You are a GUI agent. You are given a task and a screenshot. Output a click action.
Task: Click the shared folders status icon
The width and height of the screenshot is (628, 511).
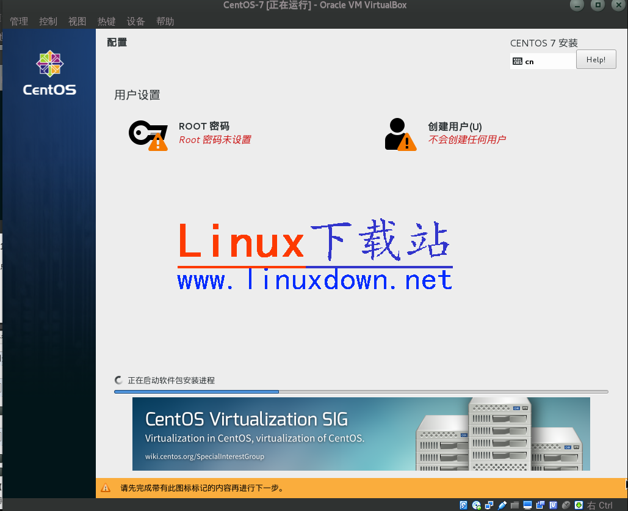click(x=514, y=505)
